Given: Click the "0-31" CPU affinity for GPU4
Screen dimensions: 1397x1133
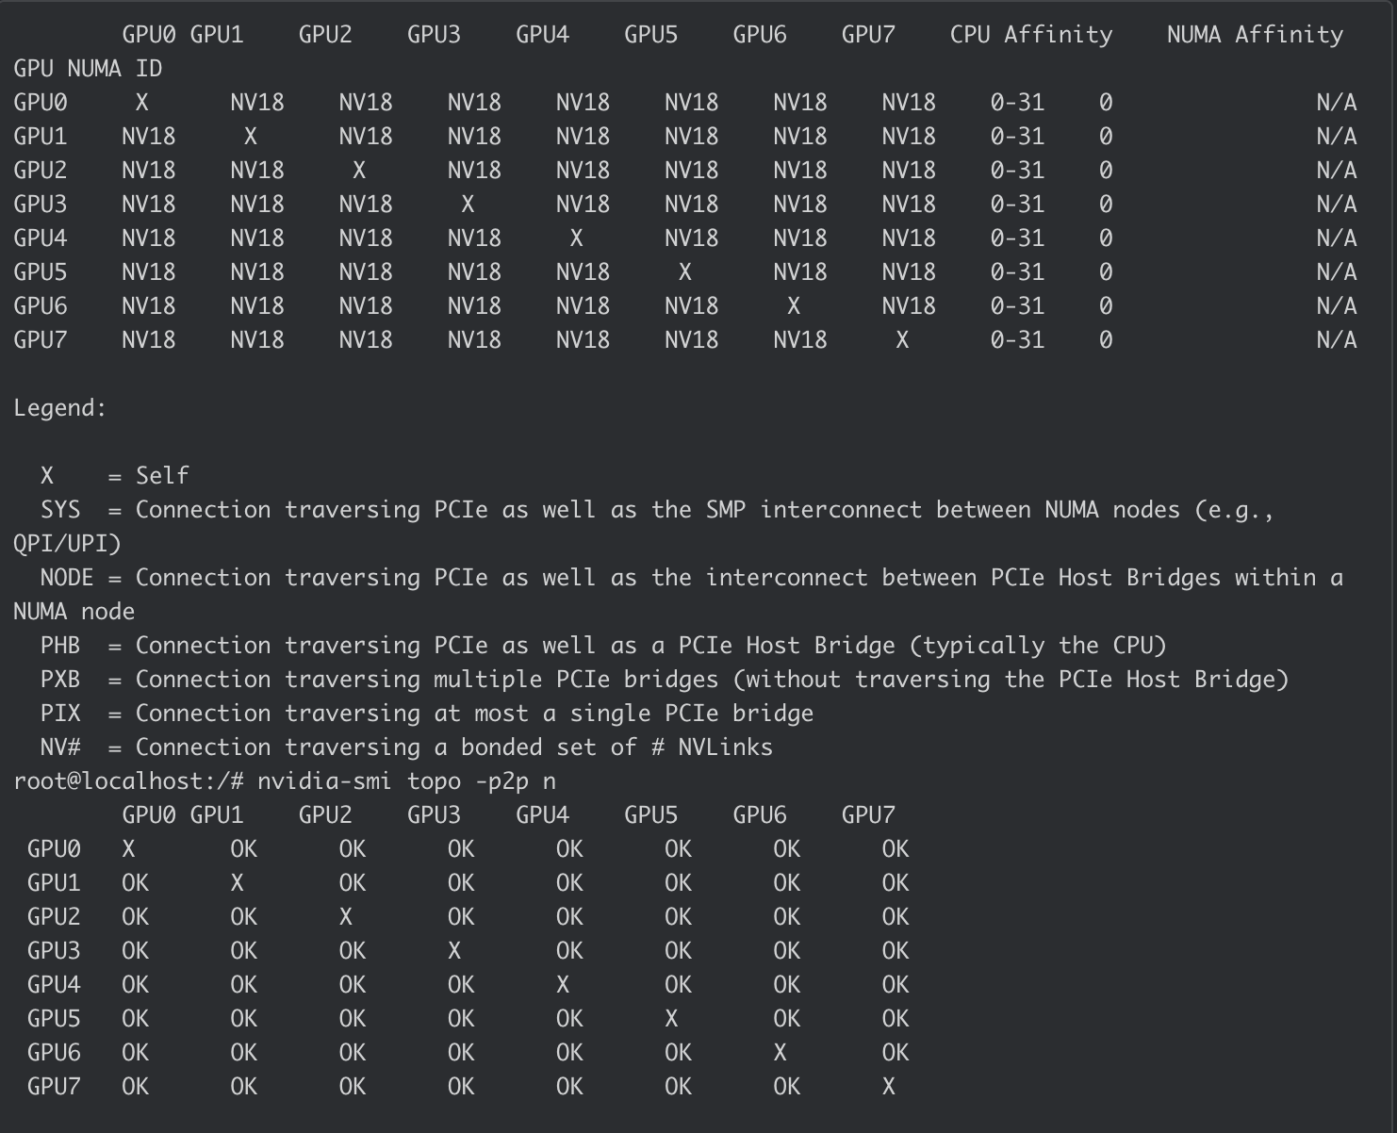Looking at the screenshot, I should pos(1017,238).
